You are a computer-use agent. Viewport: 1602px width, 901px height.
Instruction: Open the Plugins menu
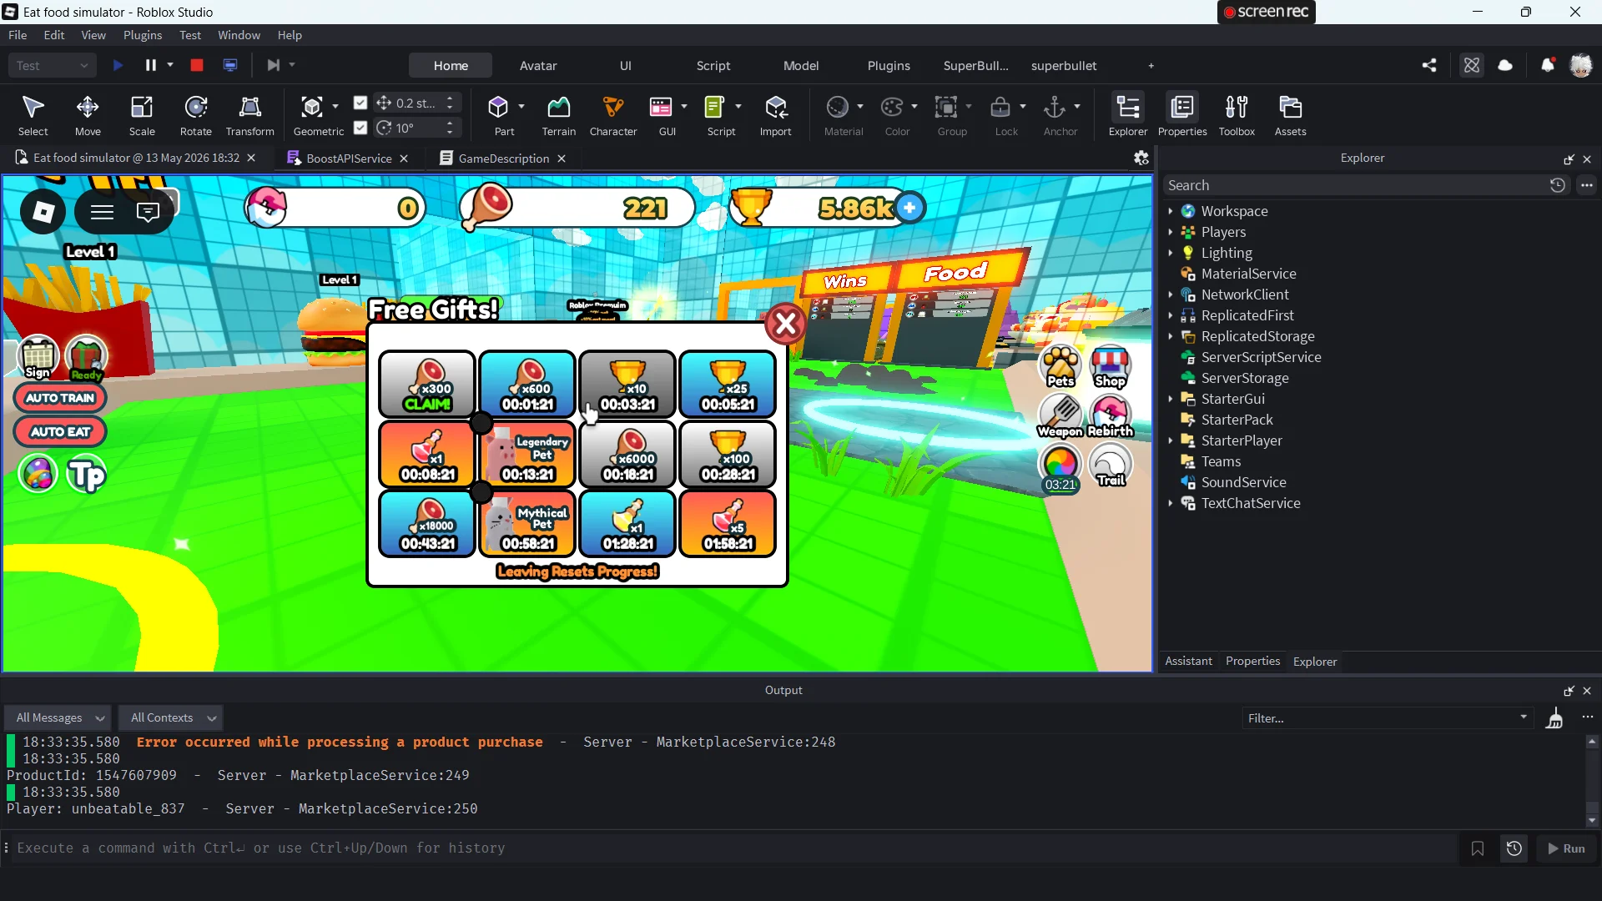(143, 35)
